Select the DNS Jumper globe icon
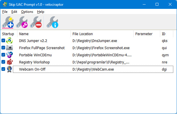Viewport: 177px width, 114px height. point(9,41)
